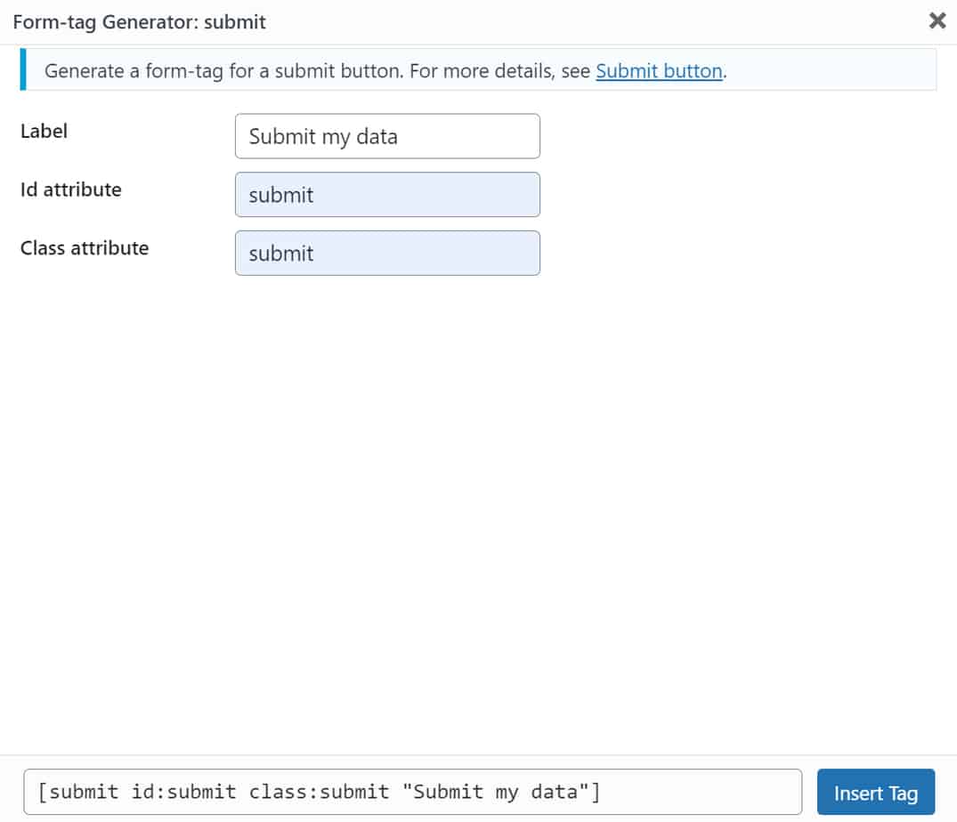Dismiss the submit tag generator popup
957x822 pixels.
tap(936, 20)
